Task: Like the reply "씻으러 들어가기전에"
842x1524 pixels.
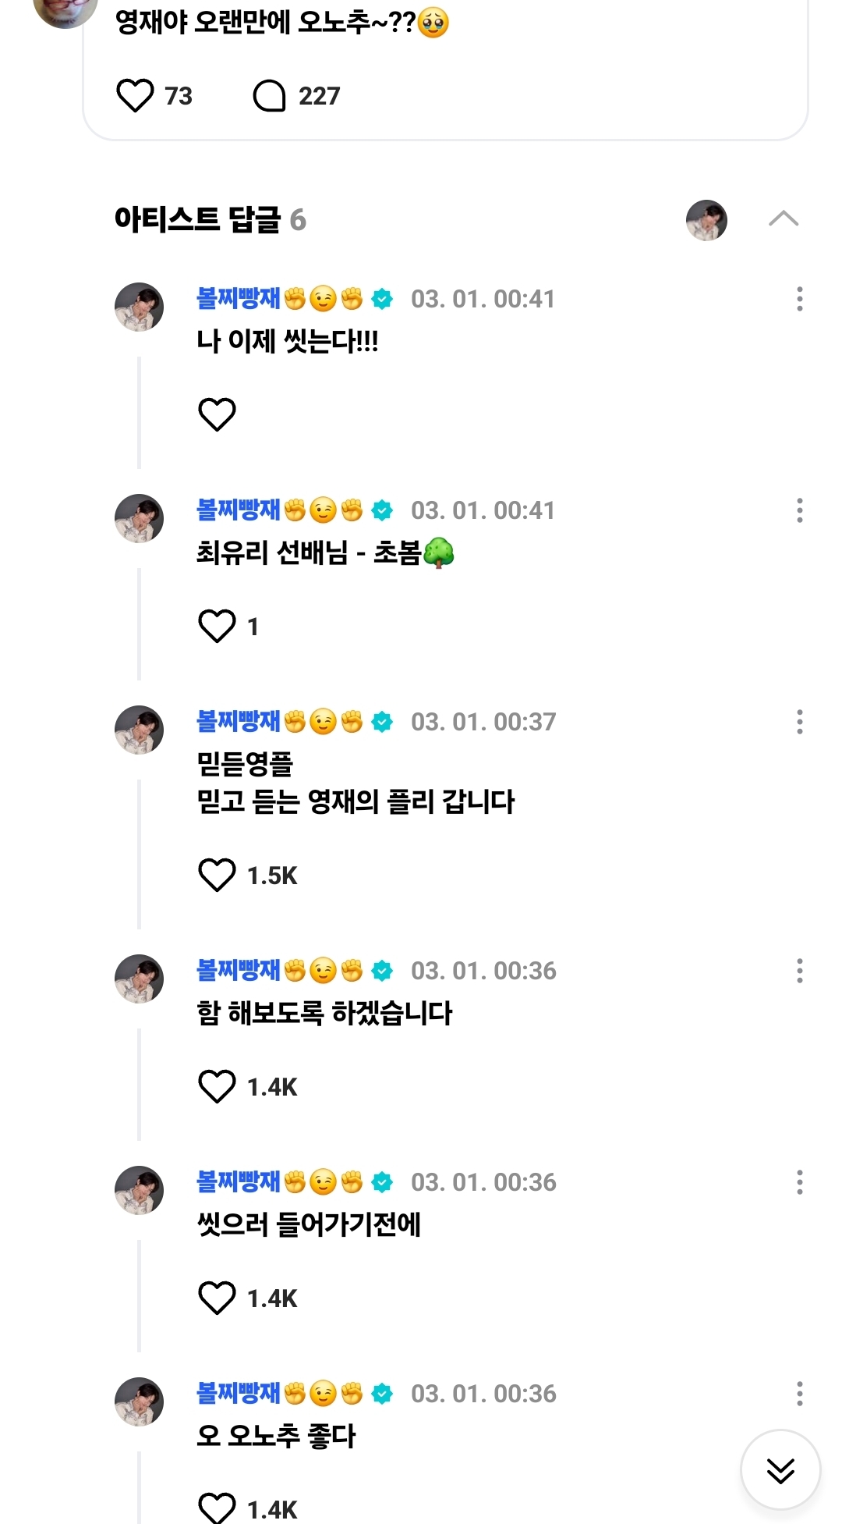Action: pos(217,1298)
